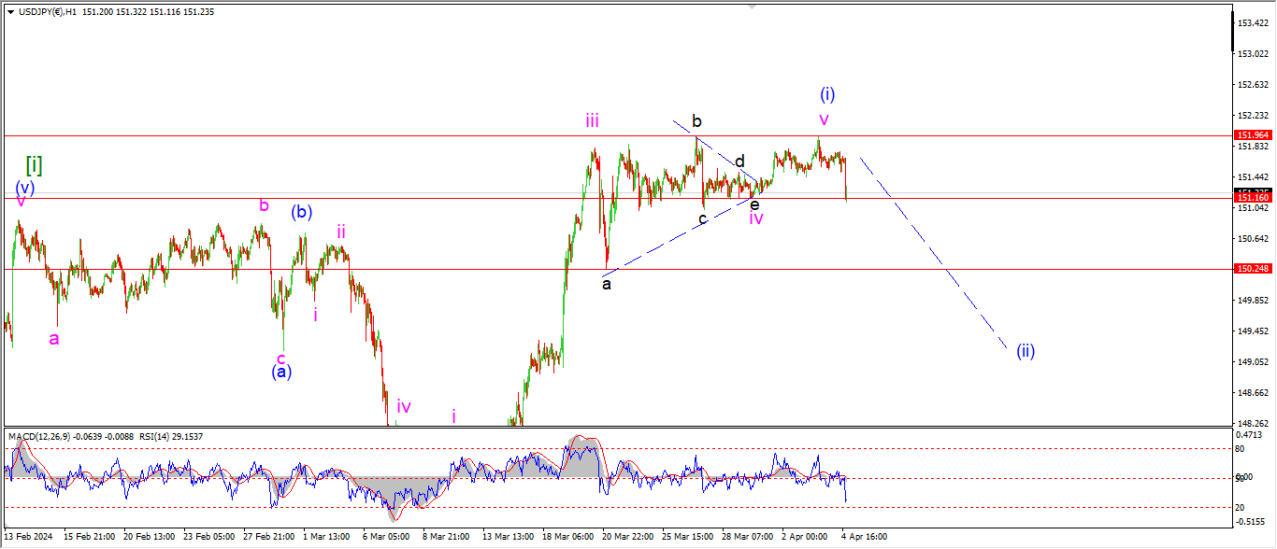Screen dimensions: 1277x549
Task: Click the gray chart shift triangle marker
Action: point(751,6)
